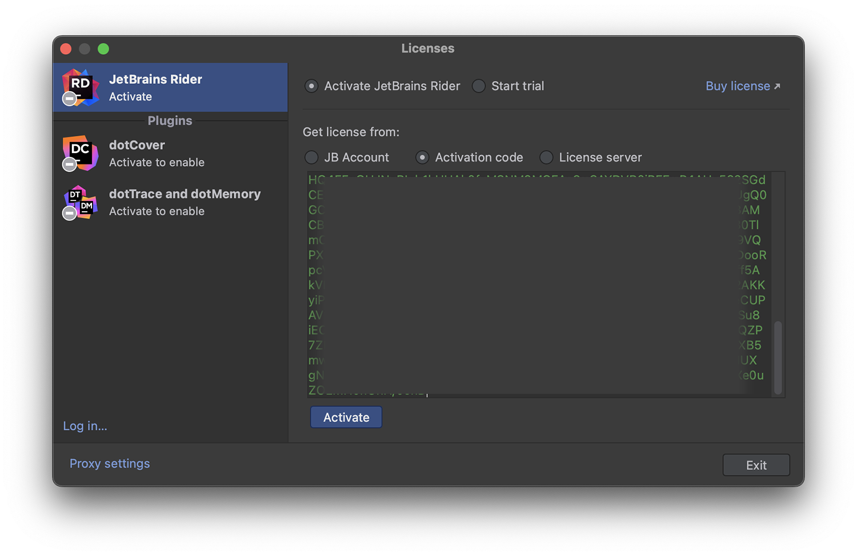Click 'Activate to enable' text under dotCover
Screen dimensions: 857x556
tap(157, 163)
